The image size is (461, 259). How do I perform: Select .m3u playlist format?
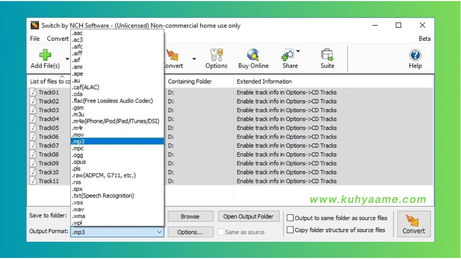tap(117, 114)
